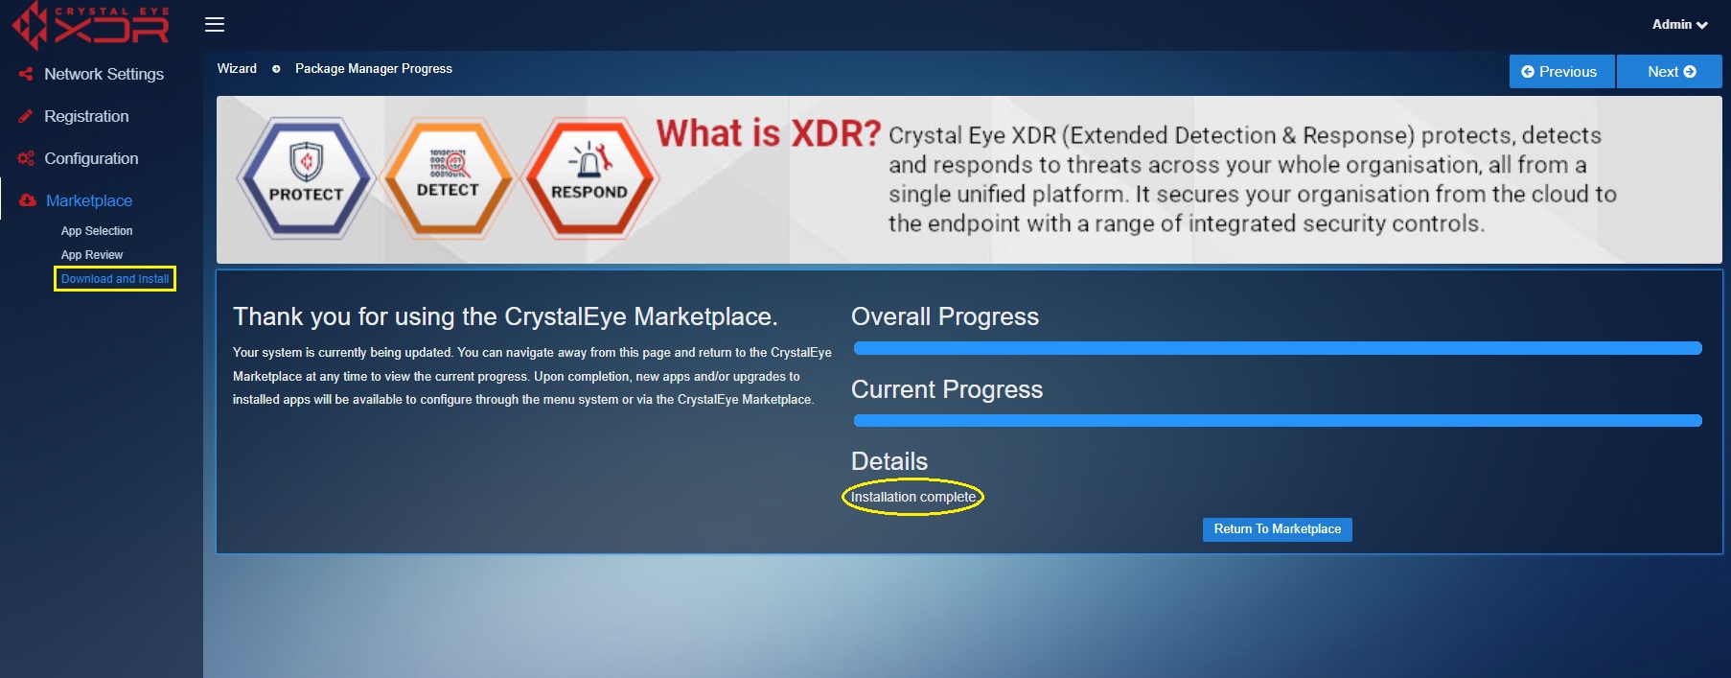Open the Admin dropdown menu
Image resolution: width=1731 pixels, height=678 pixels.
(x=1679, y=25)
